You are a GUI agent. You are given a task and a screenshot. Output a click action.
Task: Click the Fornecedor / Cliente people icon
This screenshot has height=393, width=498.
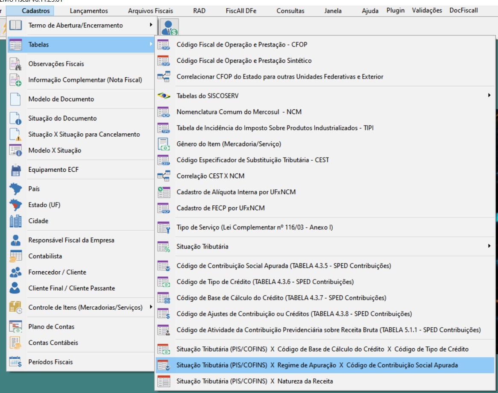pyautogui.click(x=15, y=272)
